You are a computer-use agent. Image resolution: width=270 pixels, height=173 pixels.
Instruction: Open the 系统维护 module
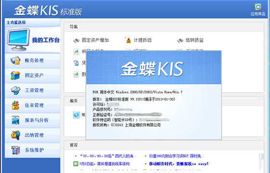(x=32, y=150)
